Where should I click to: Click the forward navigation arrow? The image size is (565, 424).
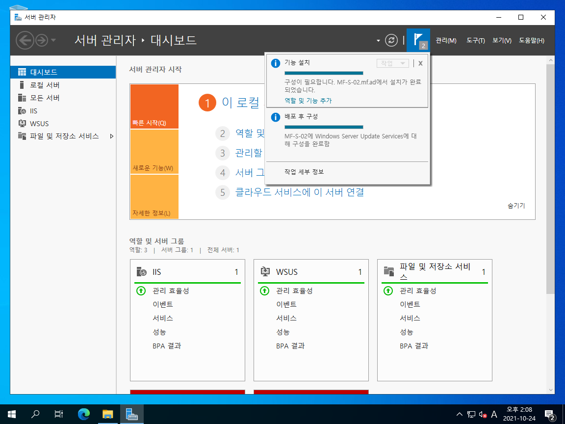click(42, 40)
